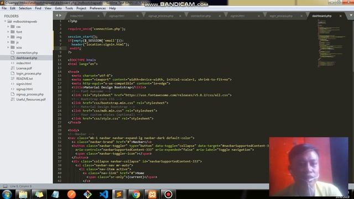Close the dashboard.php tab
Screen dimensions: 354x199
coord(341,16)
